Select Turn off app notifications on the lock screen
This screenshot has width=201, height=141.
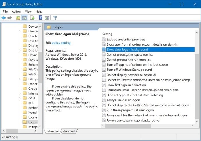coord(137,64)
